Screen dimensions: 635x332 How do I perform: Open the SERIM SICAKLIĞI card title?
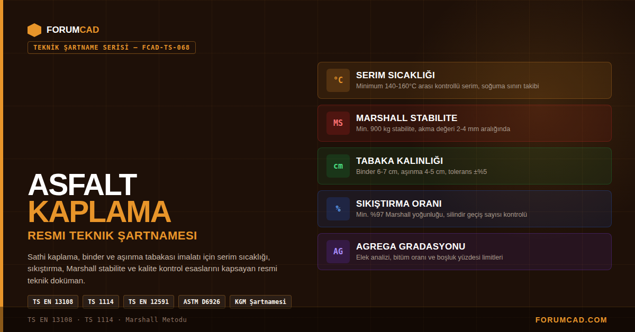pos(395,75)
